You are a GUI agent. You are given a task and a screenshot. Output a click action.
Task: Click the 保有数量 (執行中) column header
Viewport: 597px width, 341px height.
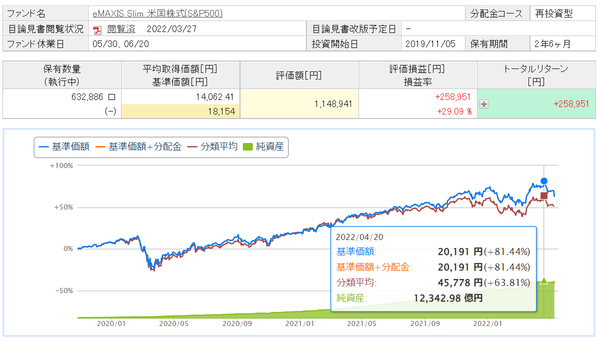(x=62, y=75)
